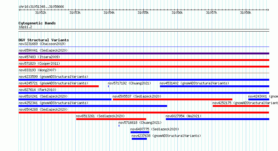Select the blue bar under nsv827614
Viewport: 278px width, 151px height.
pyautogui.click(x=144, y=93)
